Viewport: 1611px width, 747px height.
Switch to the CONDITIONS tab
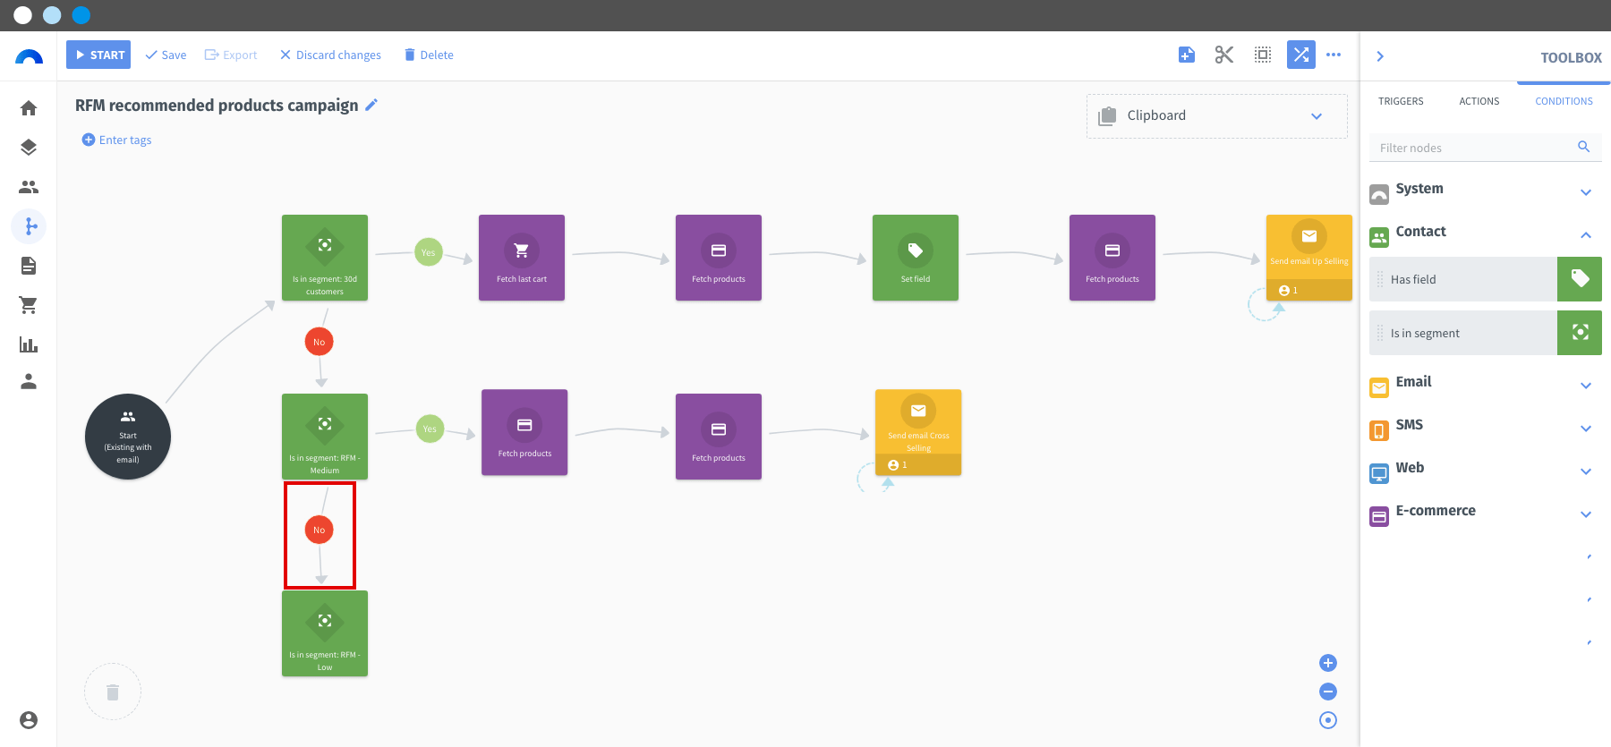[x=1564, y=101]
